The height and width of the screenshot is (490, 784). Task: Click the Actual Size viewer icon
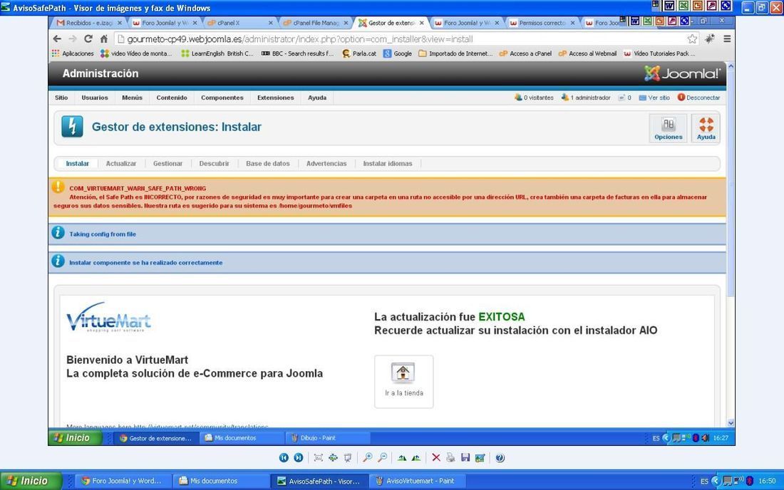(x=333, y=457)
